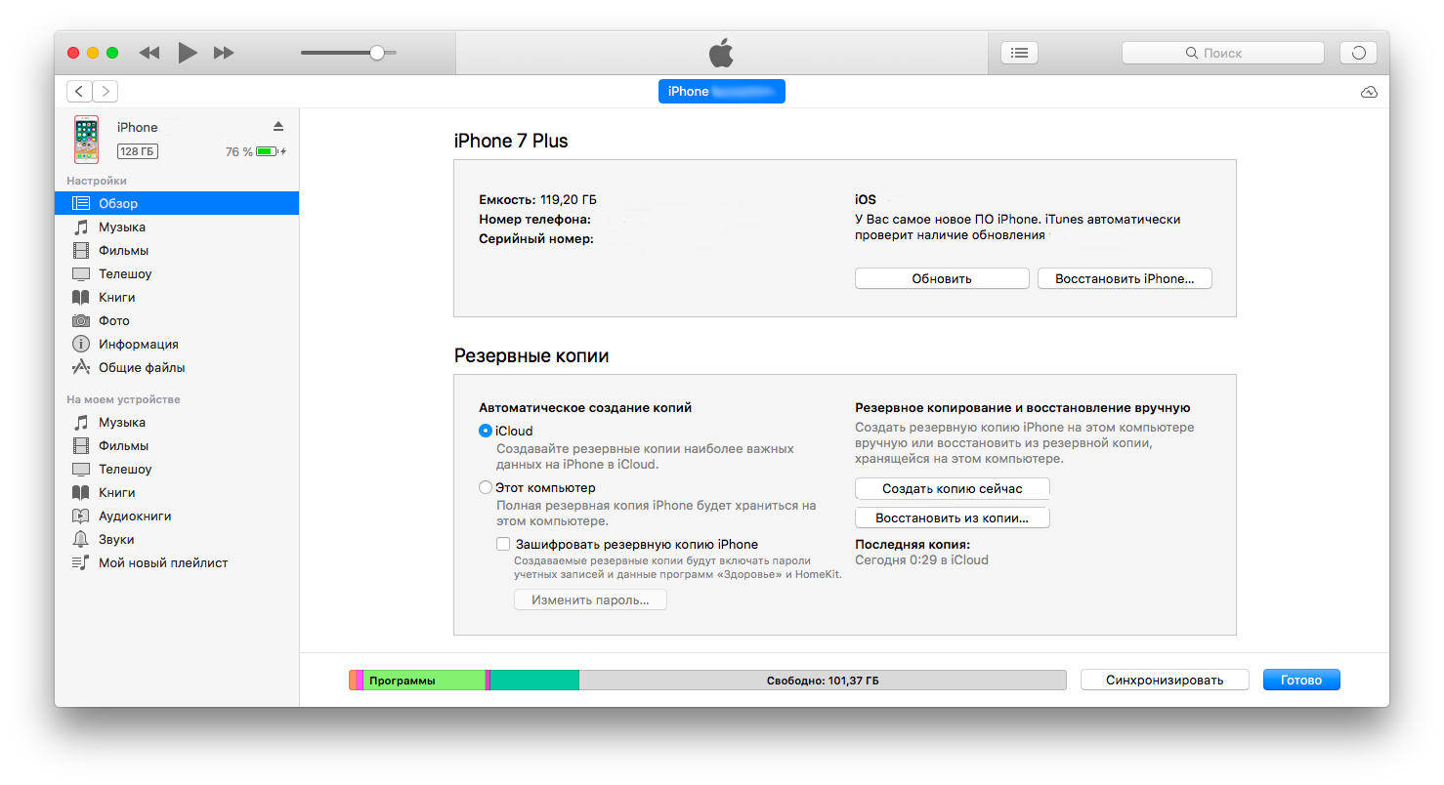Screen dimensions: 1444x785
Task: Click the play button in the toolbar
Action: click(x=188, y=53)
